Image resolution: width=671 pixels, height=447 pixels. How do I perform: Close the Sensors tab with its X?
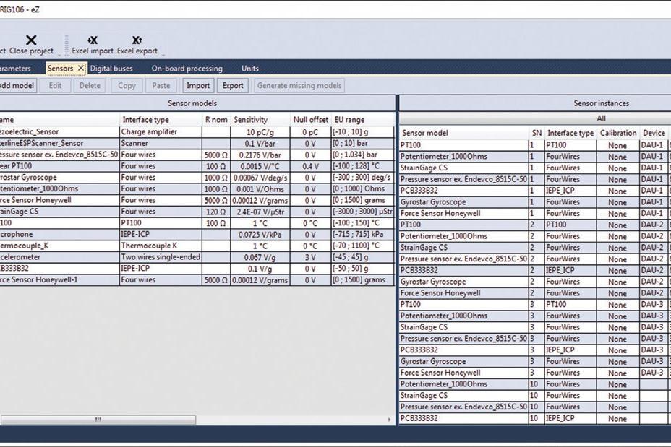[81, 69]
